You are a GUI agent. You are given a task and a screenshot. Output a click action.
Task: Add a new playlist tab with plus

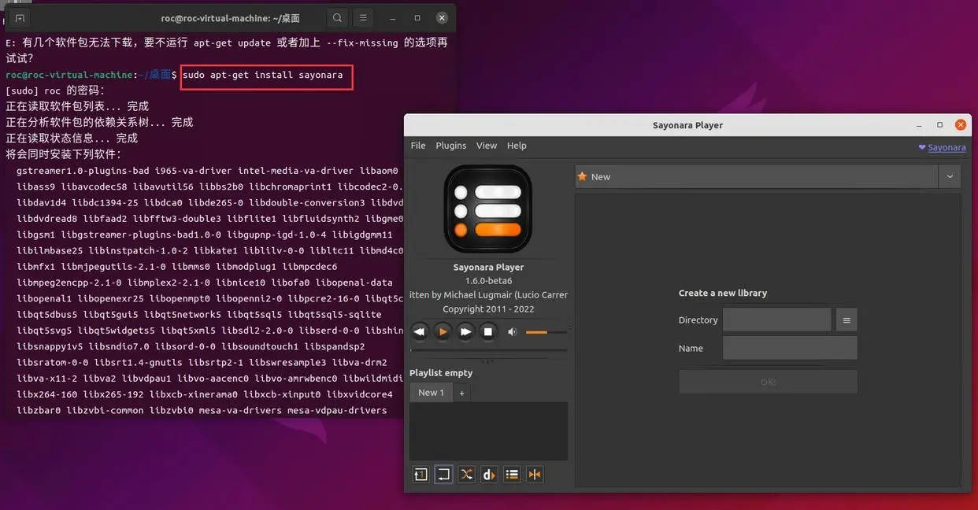[x=462, y=392]
